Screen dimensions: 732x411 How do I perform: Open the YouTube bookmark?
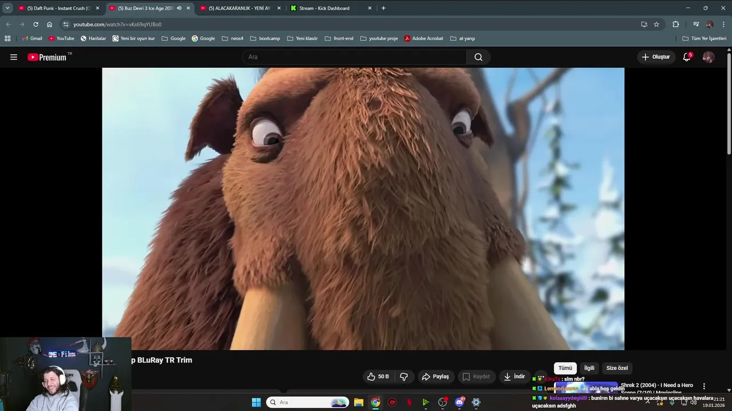[61, 38]
